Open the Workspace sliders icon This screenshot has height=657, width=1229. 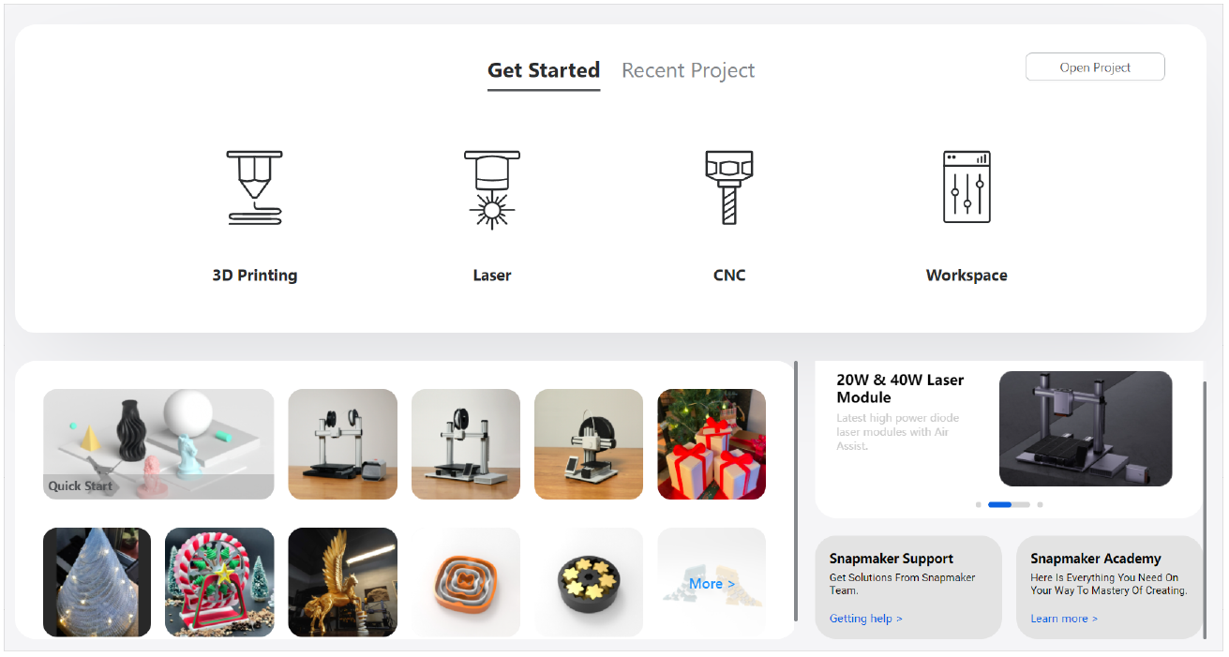tap(966, 188)
